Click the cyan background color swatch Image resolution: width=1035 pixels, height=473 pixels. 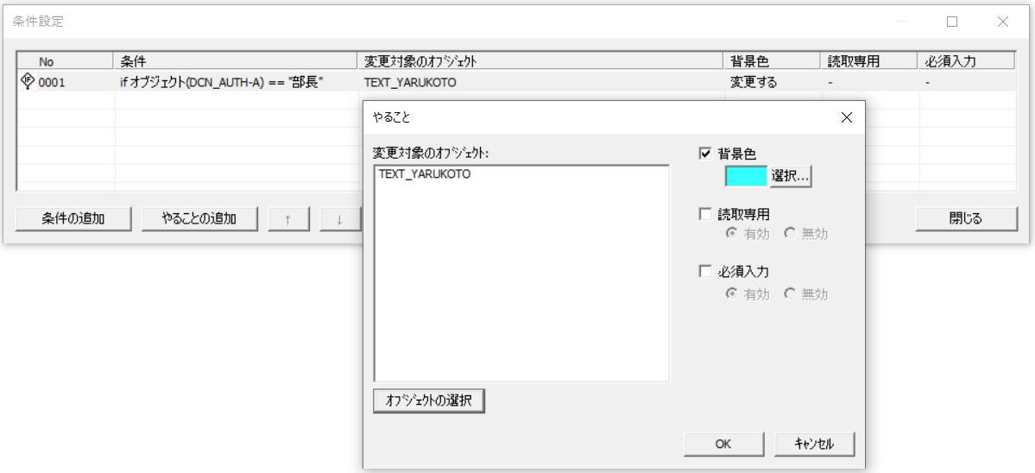[746, 177]
